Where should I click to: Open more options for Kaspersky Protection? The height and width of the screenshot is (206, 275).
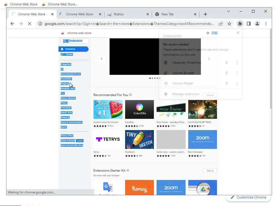[x=237, y=62]
